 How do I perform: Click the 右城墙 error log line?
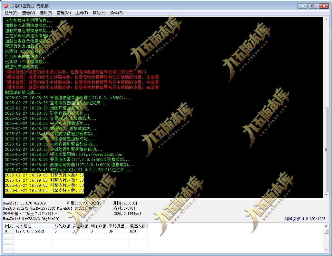pyautogui.click(x=82, y=87)
